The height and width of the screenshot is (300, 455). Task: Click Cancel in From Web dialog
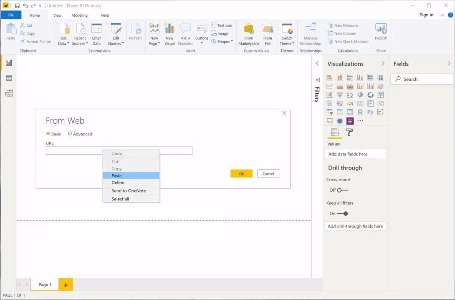click(268, 174)
